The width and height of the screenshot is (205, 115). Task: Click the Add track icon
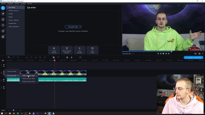coord(3,60)
